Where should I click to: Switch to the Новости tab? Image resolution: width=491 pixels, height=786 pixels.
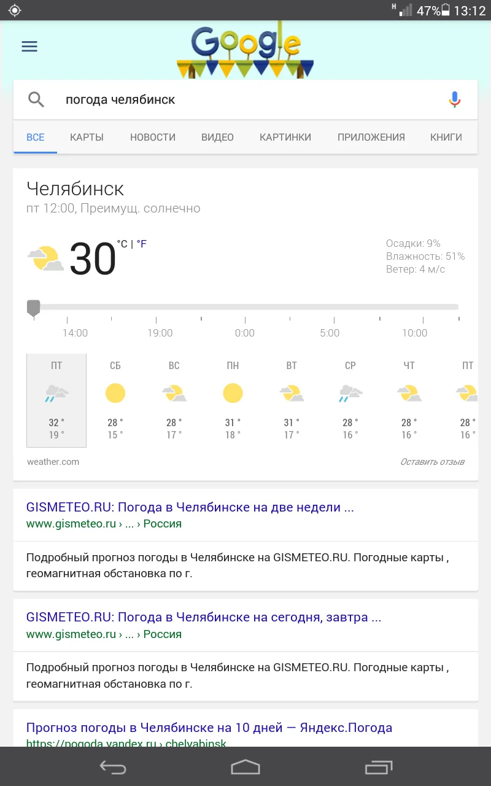coord(153,137)
